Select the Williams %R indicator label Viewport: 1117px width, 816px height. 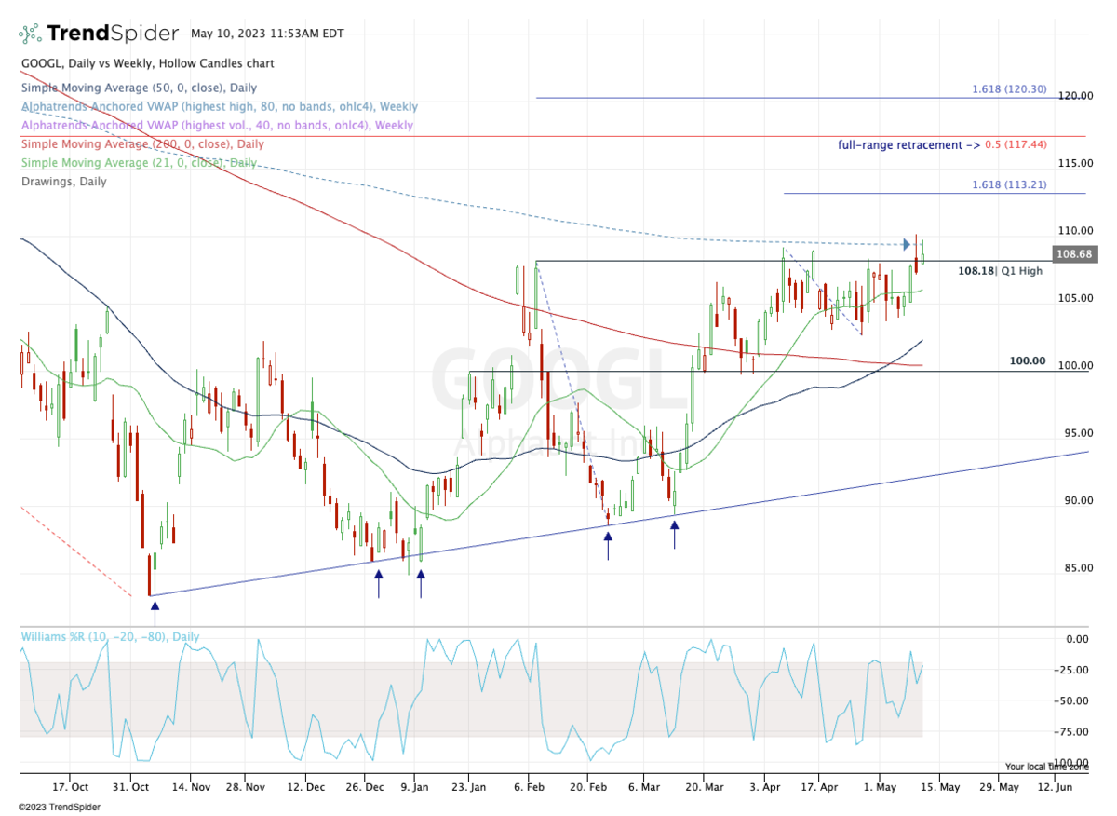(110, 637)
